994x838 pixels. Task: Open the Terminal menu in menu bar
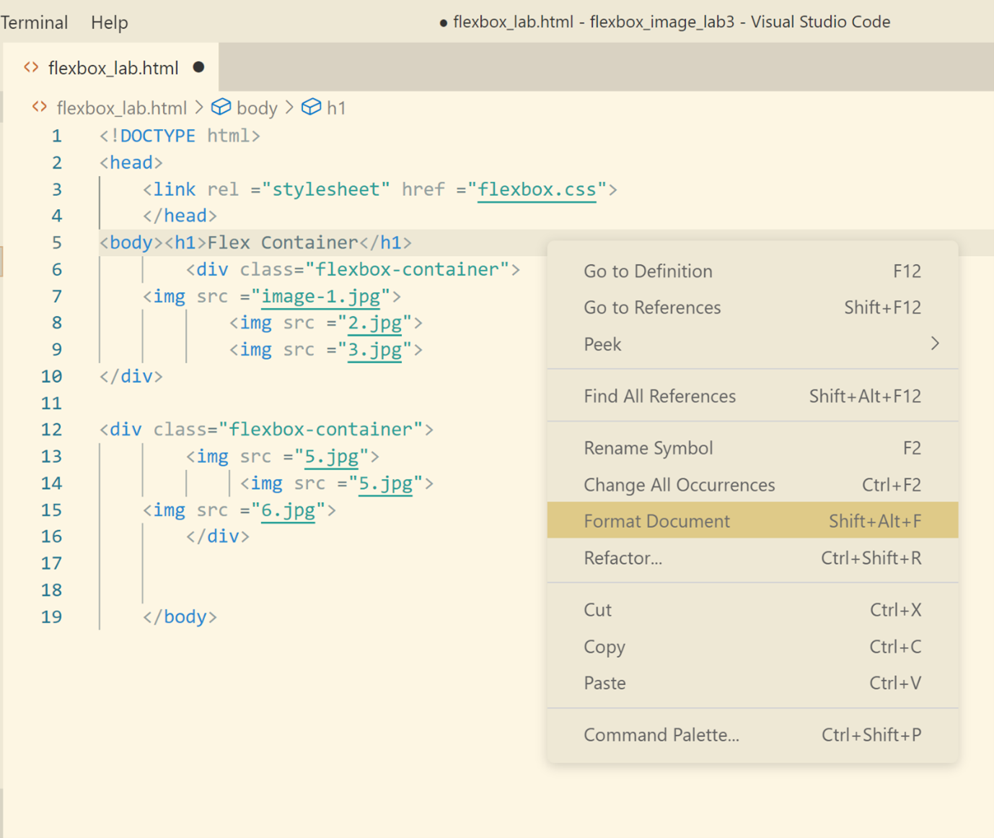click(34, 22)
